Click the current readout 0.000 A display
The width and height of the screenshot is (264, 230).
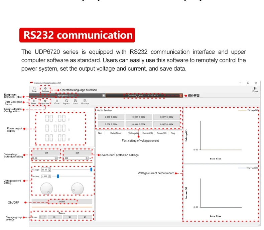coord(57,128)
